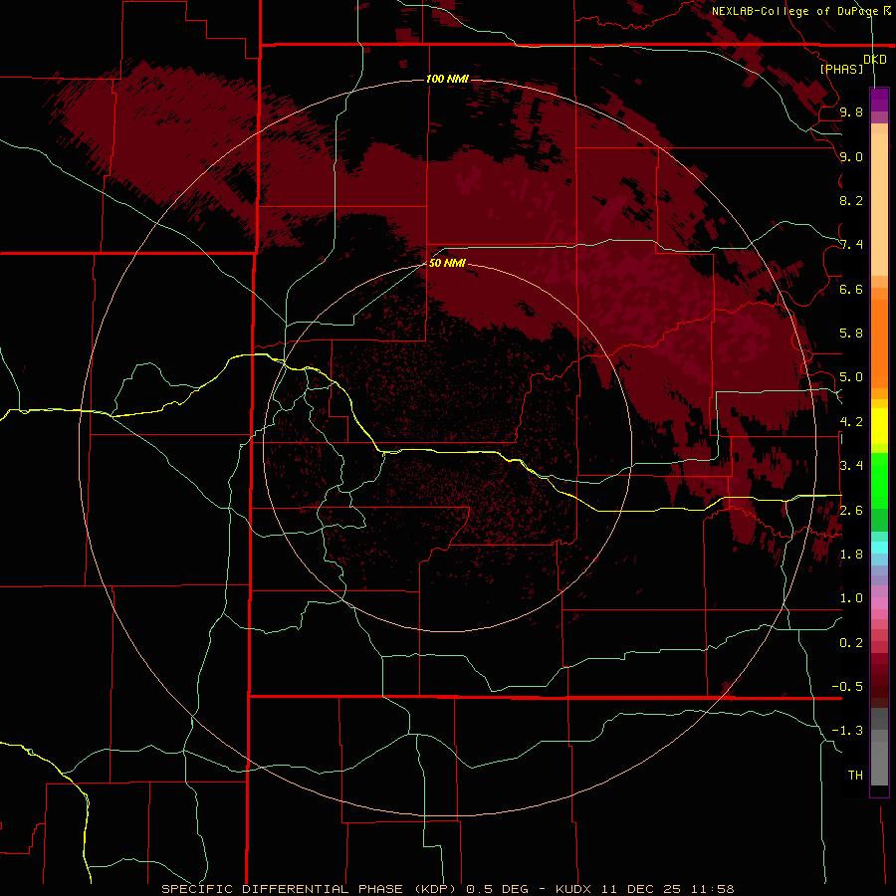Select the 2.6 legend value
This screenshot has height=896, width=896.
coord(851,511)
